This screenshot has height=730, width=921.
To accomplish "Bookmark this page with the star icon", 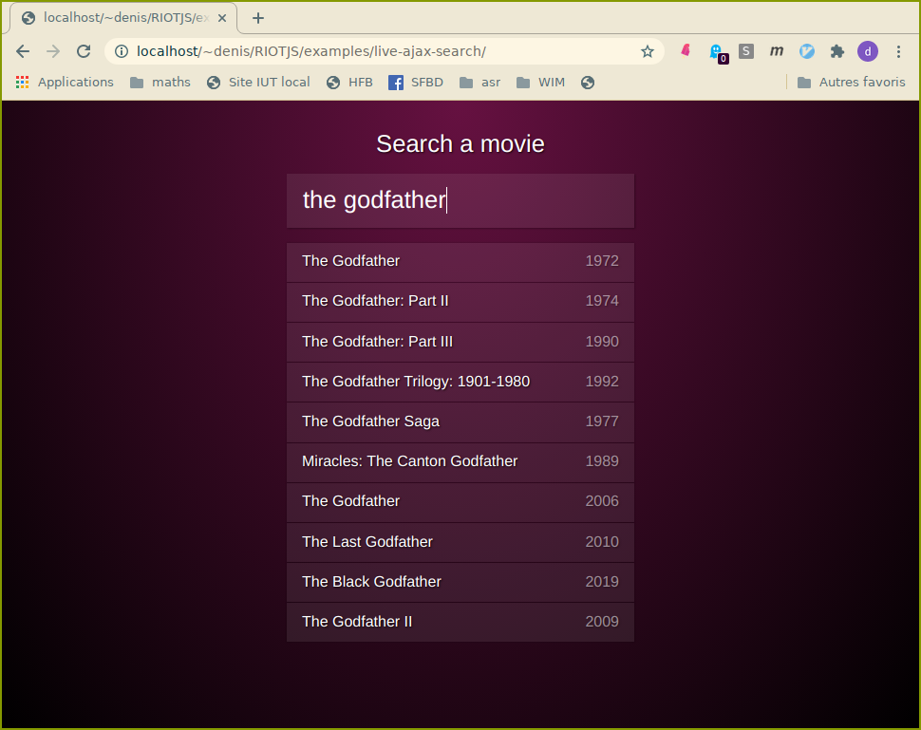I will point(648,51).
